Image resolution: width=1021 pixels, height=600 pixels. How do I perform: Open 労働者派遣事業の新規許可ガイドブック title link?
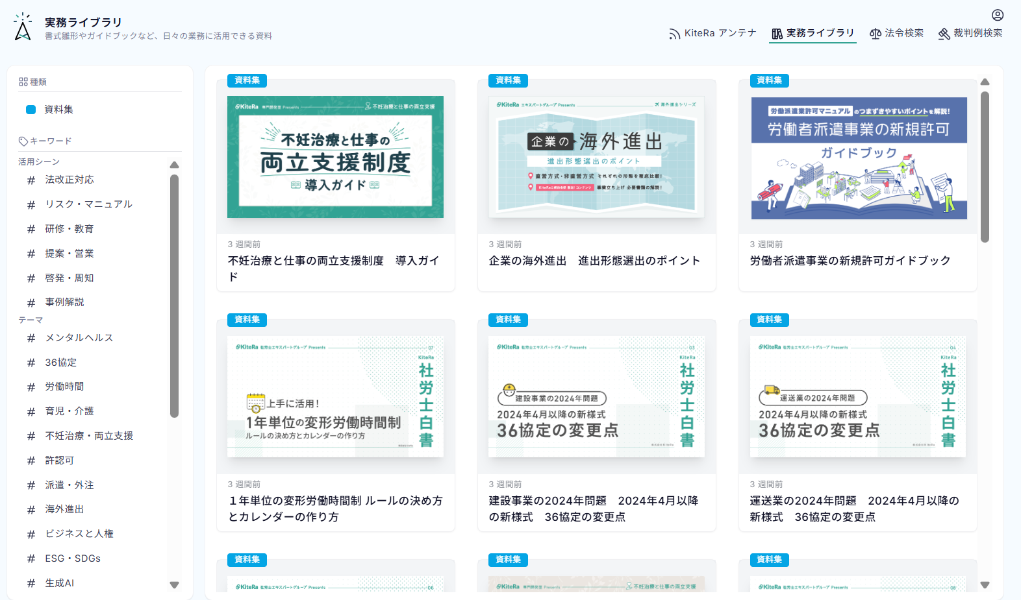pyautogui.click(x=850, y=261)
